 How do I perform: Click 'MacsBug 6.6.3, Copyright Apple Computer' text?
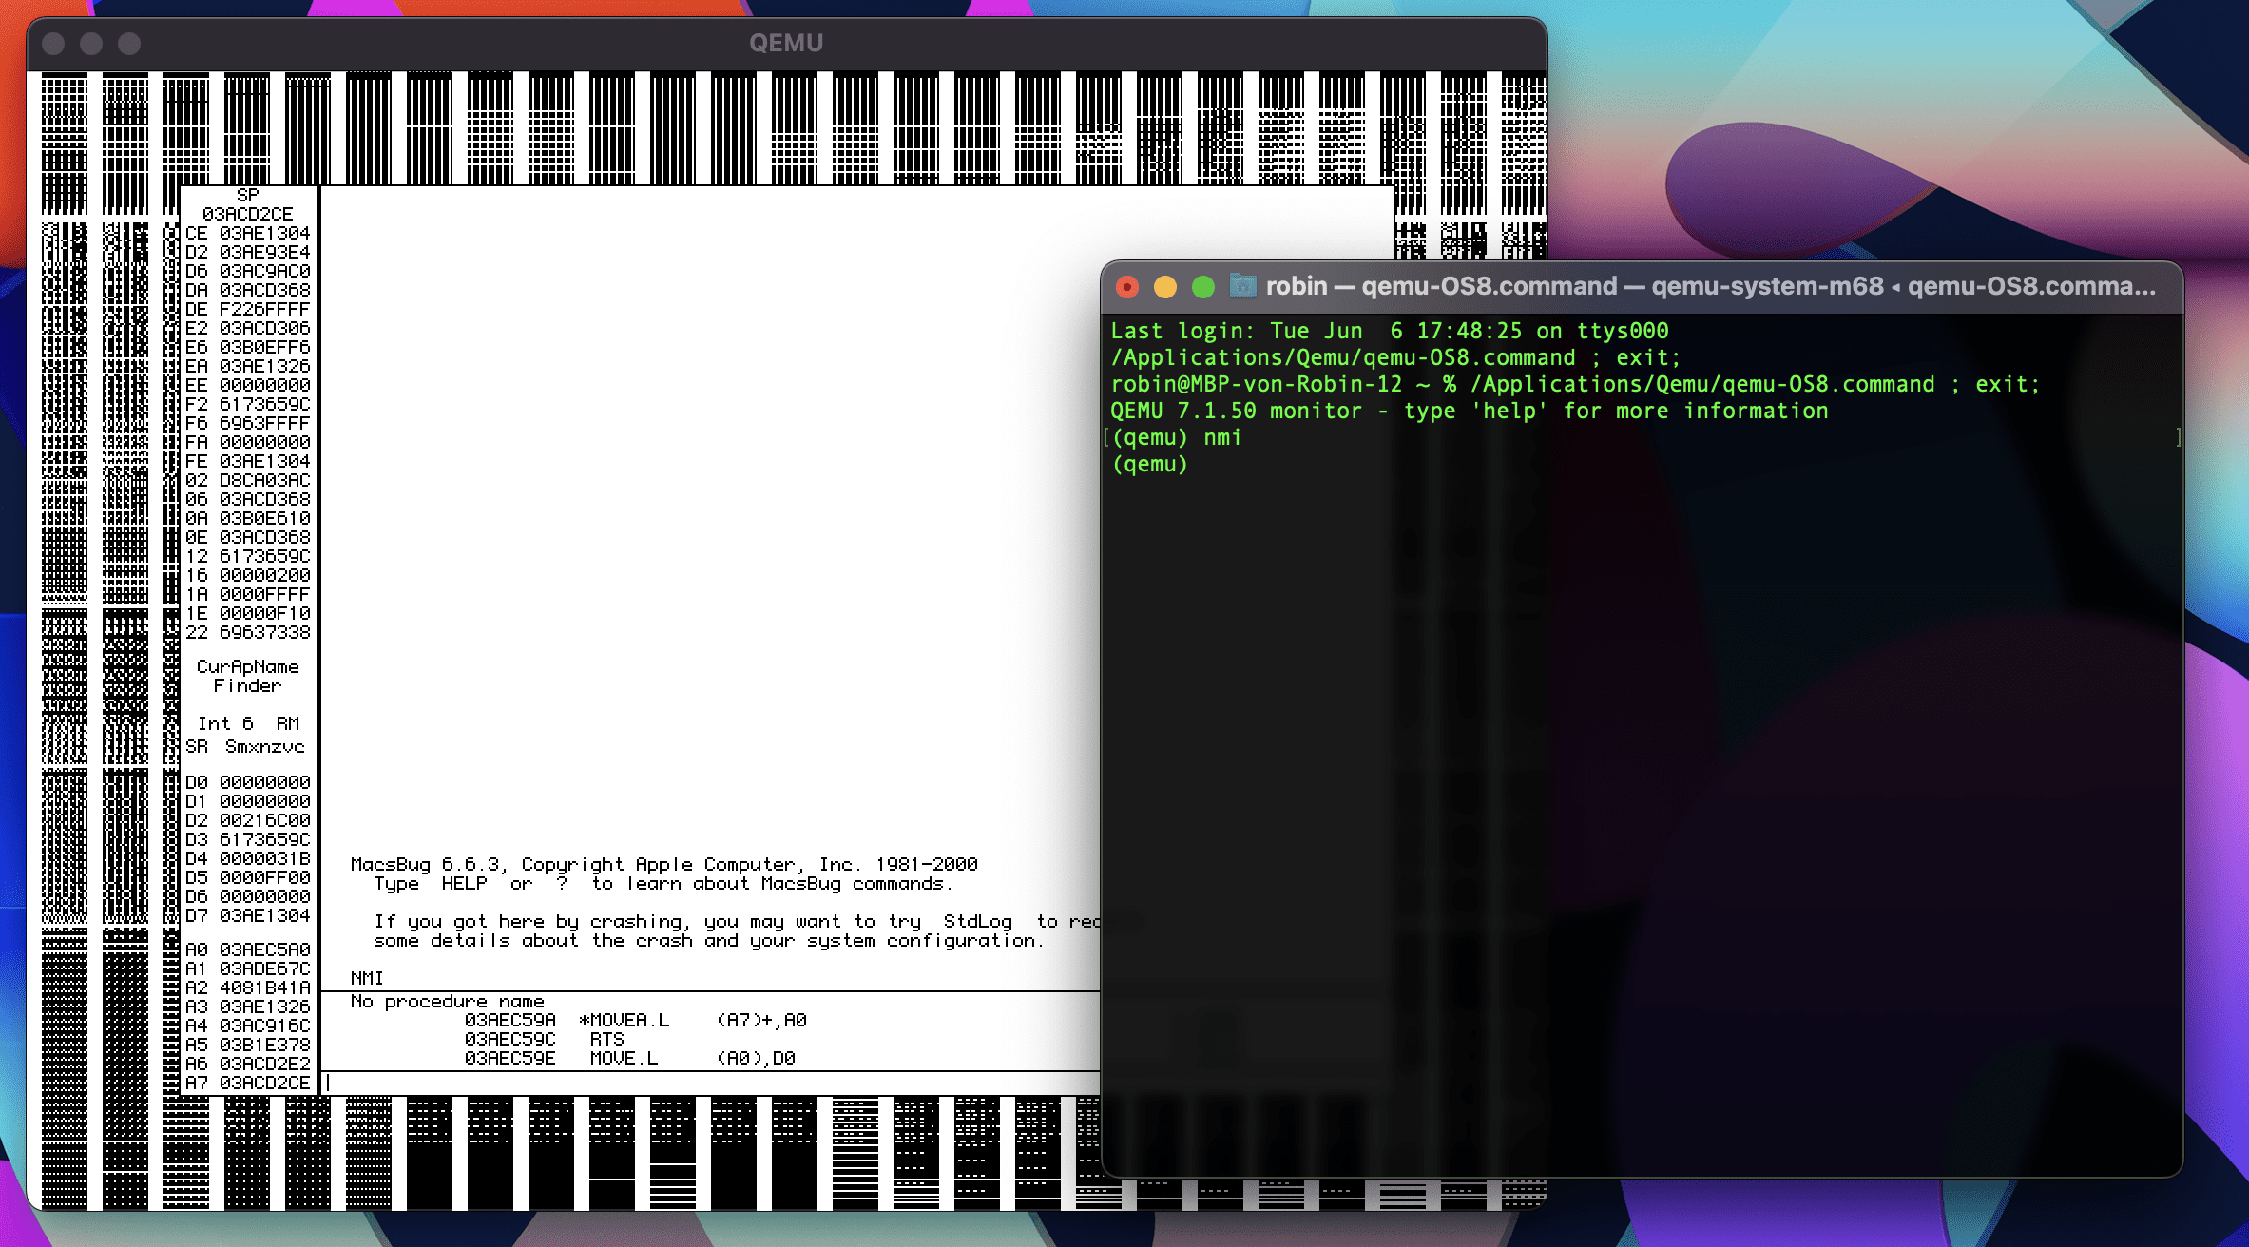(x=663, y=865)
